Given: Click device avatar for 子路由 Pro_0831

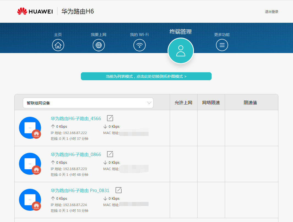Looking at the screenshot, I should pos(30,200).
